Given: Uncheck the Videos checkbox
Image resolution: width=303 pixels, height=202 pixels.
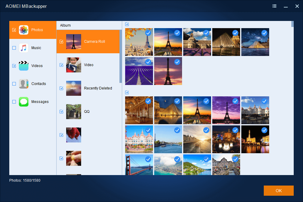Looking at the screenshot, I should [14, 66].
